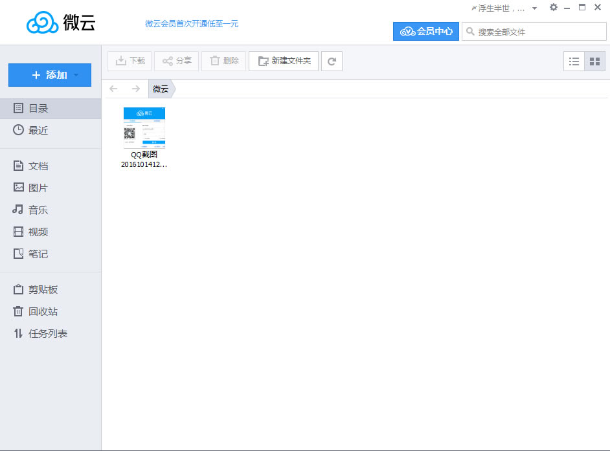610x451 pixels.
Task: Open the 会员中心 member center
Action: click(x=425, y=31)
